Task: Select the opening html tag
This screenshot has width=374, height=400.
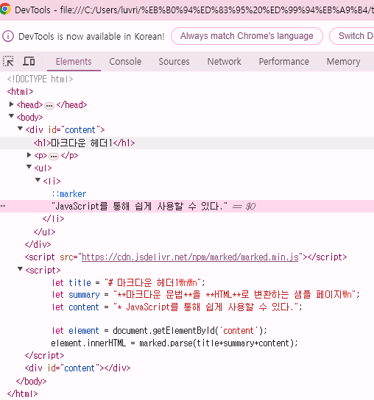Action: [x=20, y=92]
